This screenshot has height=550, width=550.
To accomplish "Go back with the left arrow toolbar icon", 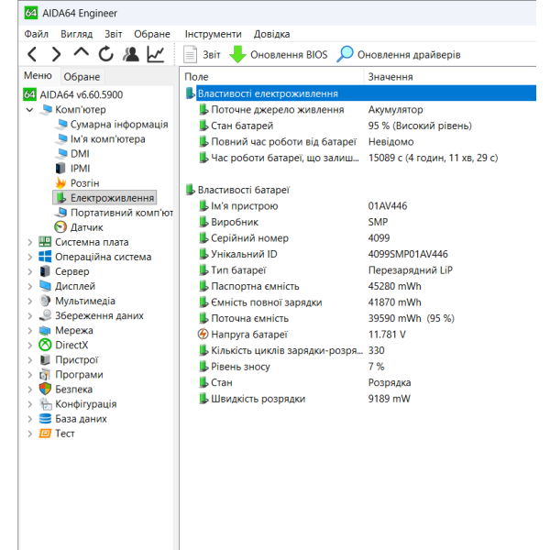I will click(32, 54).
